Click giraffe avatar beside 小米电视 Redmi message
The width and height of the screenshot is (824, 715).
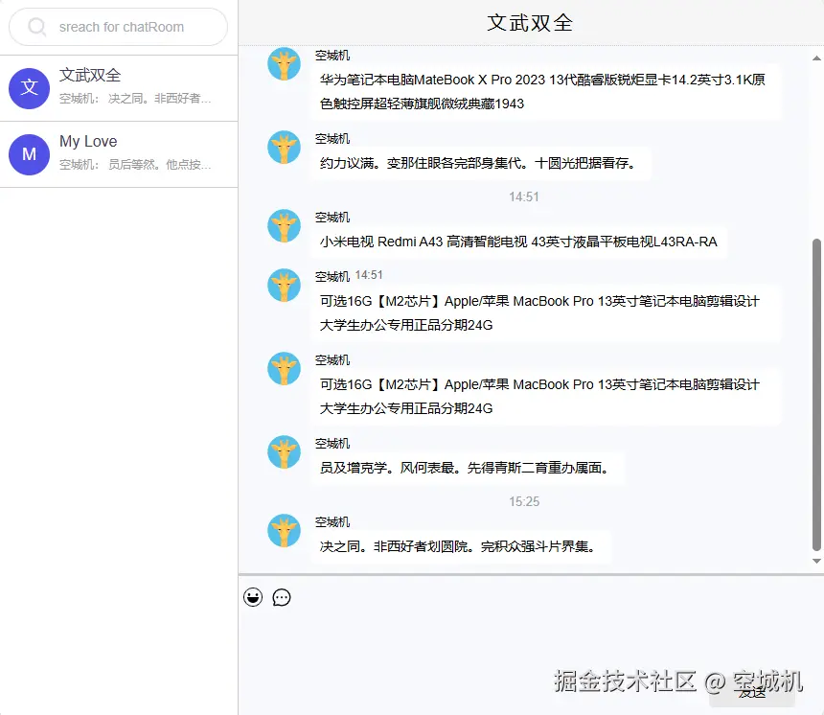tap(284, 226)
